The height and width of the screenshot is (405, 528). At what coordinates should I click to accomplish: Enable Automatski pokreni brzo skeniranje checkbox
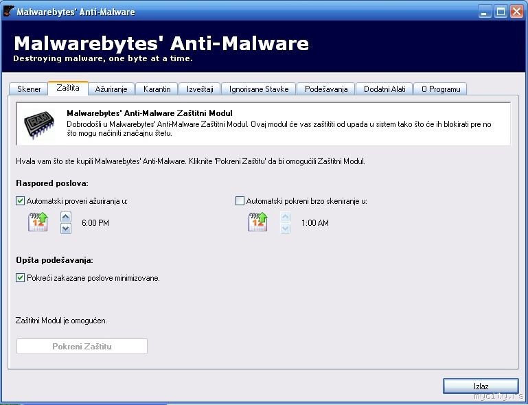click(x=240, y=201)
